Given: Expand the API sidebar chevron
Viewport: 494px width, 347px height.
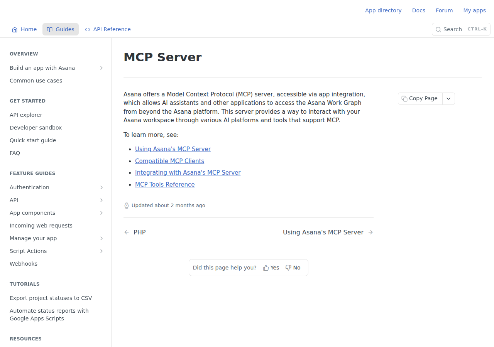Looking at the screenshot, I should (x=102, y=200).
